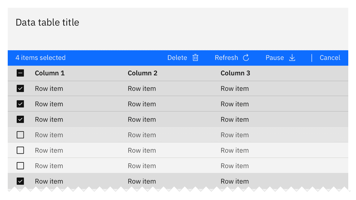Select the Column 2 header
356x200 pixels.
pos(142,73)
